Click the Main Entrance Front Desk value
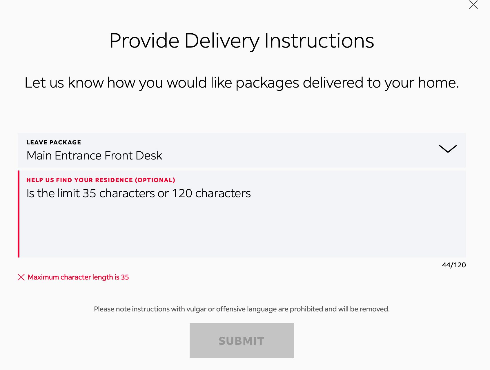490x370 pixels. point(94,156)
